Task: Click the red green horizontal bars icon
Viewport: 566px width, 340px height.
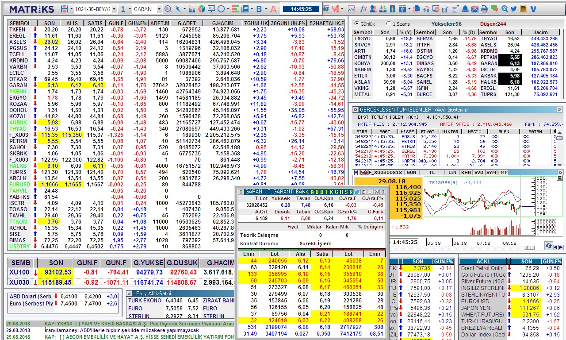Action: [235, 9]
